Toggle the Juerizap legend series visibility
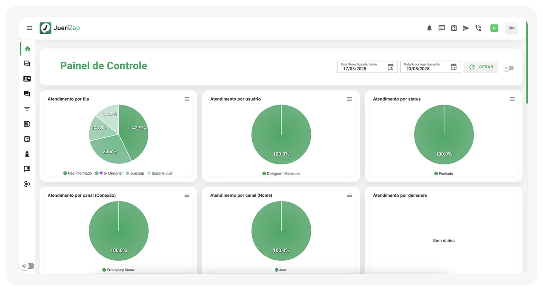The width and height of the screenshot is (543, 291). click(135, 173)
